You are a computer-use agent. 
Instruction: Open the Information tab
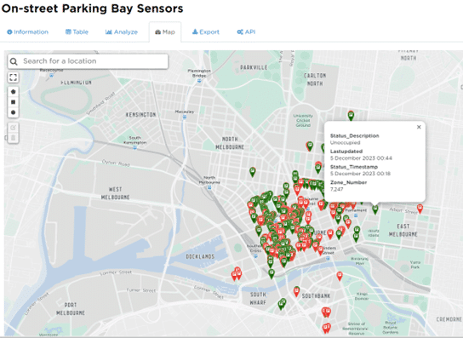(27, 32)
